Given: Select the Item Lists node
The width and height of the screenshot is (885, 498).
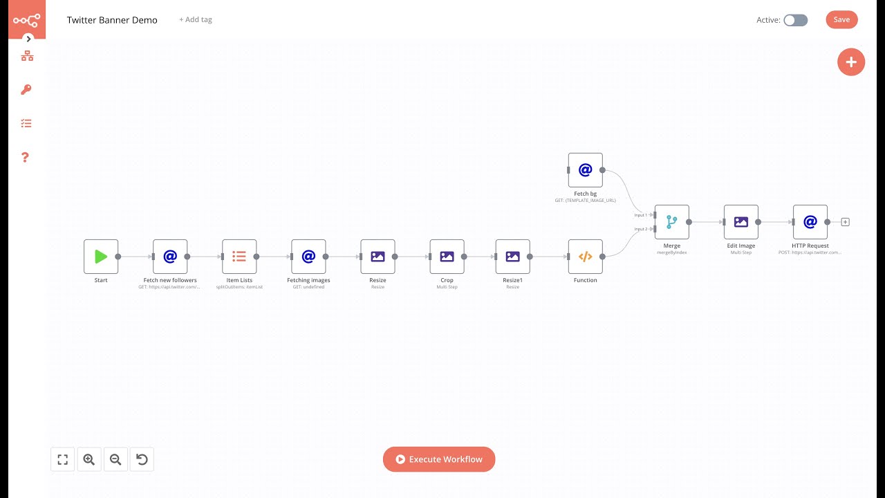Looking at the screenshot, I should [x=239, y=257].
